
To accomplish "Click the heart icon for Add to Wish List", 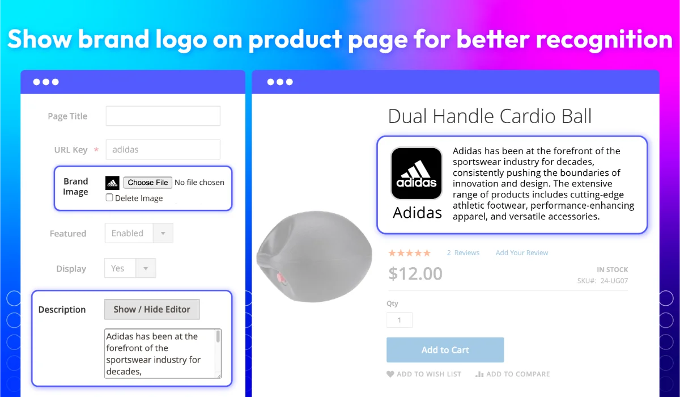I will coord(390,374).
